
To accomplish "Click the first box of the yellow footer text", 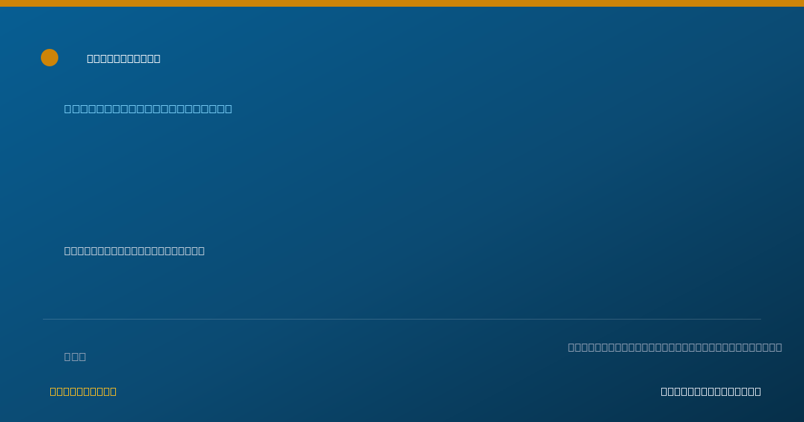I will [x=54, y=392].
